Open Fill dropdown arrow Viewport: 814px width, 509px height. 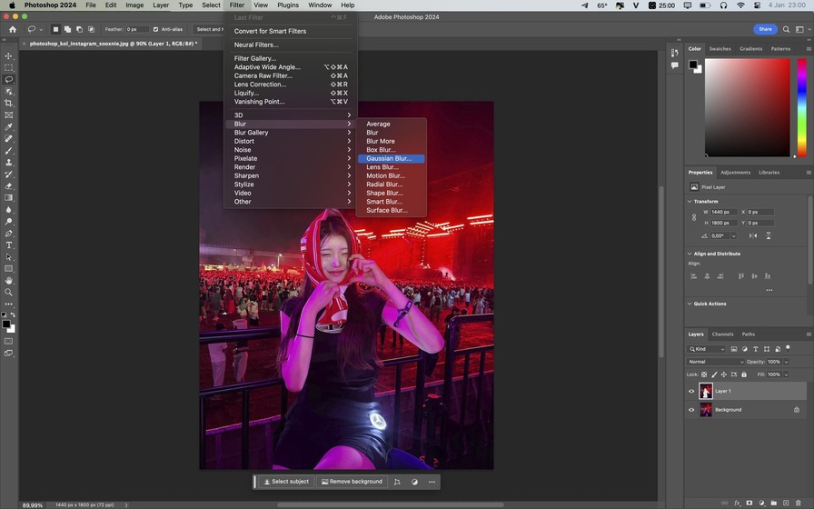pos(786,374)
